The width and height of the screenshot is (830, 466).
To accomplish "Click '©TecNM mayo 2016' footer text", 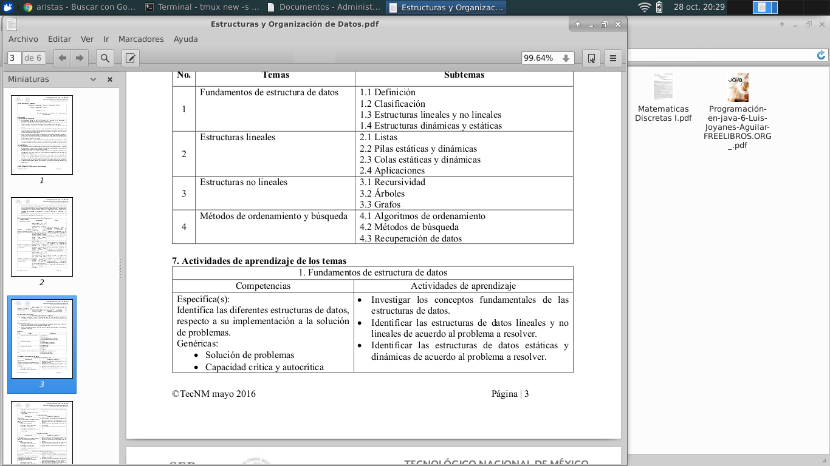I will 214,394.
